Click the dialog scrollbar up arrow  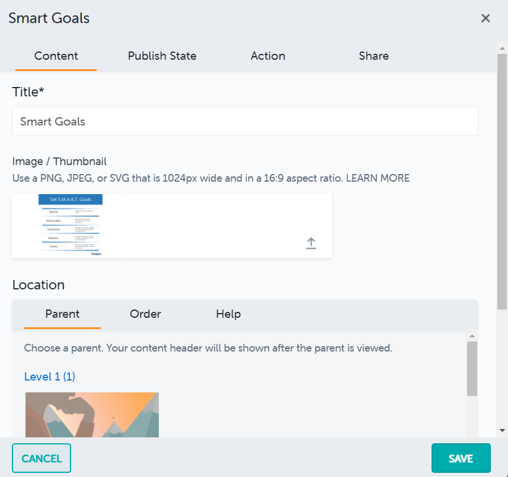(502, 47)
